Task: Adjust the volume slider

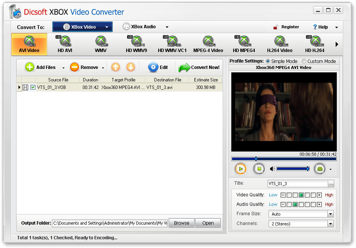Action: click(293, 169)
